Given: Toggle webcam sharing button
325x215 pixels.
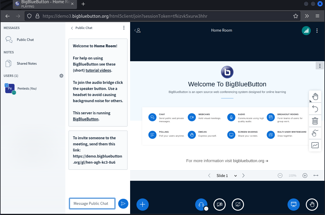Looking at the screenshot, I should pos(220,204).
